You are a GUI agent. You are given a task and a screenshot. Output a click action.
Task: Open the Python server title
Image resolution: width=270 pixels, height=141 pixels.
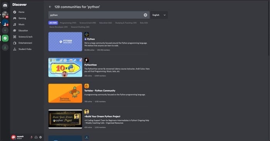click(x=91, y=39)
